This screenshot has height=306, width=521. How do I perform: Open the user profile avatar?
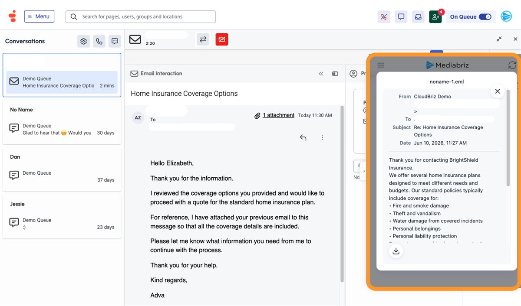506,16
